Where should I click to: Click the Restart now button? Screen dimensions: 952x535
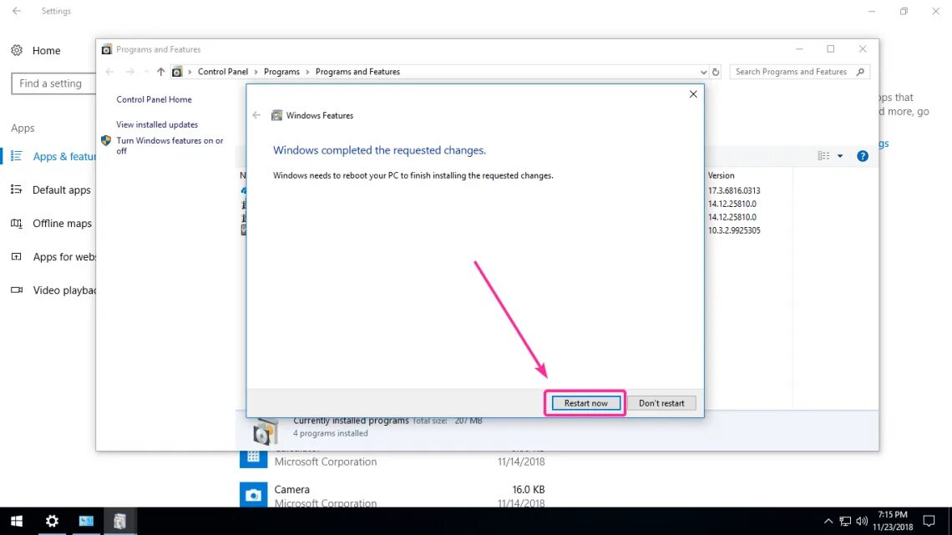pos(585,403)
